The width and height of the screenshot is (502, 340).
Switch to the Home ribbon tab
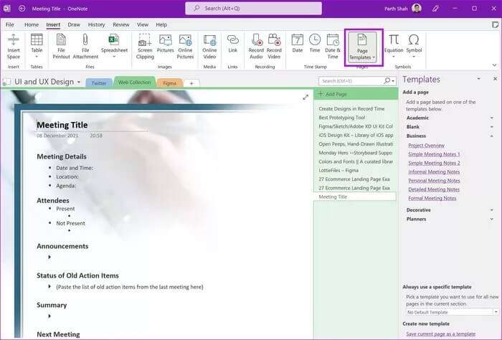(x=32, y=24)
